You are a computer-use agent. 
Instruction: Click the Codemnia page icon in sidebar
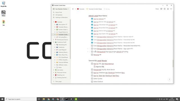[57, 47]
